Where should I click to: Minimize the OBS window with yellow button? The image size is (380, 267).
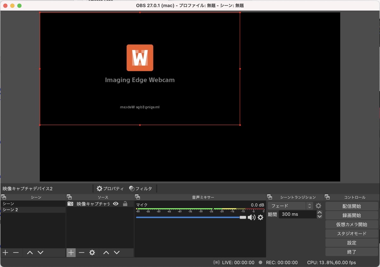point(12,6)
